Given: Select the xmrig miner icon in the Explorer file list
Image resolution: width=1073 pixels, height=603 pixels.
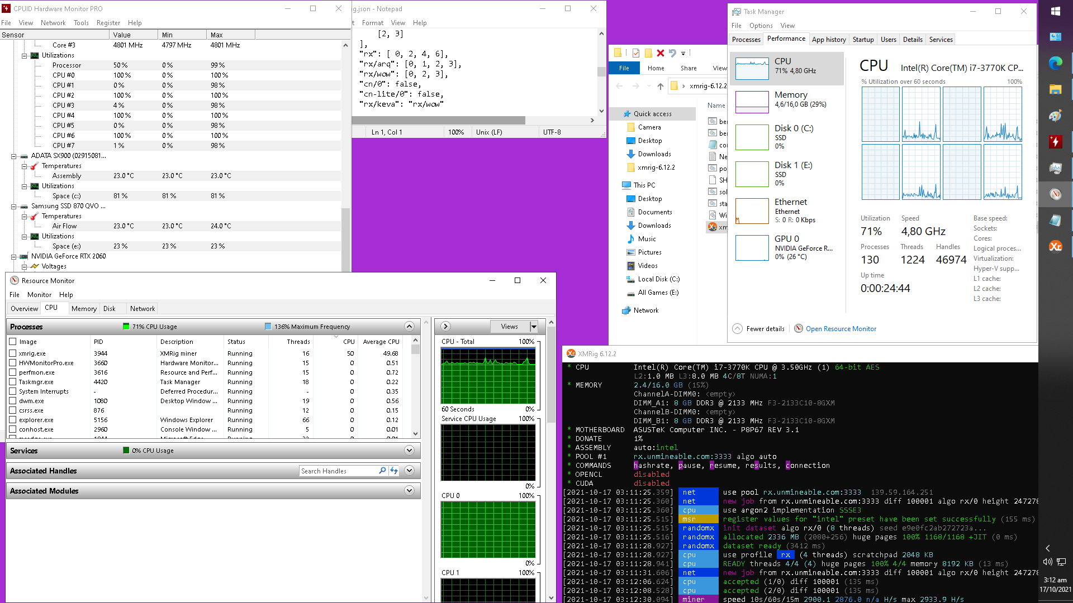Looking at the screenshot, I should [713, 227].
